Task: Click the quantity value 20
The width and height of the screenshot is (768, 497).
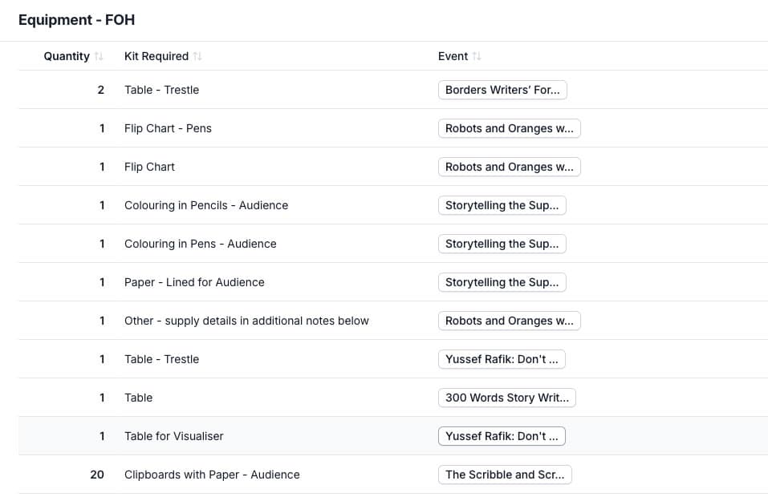Action: (x=97, y=475)
